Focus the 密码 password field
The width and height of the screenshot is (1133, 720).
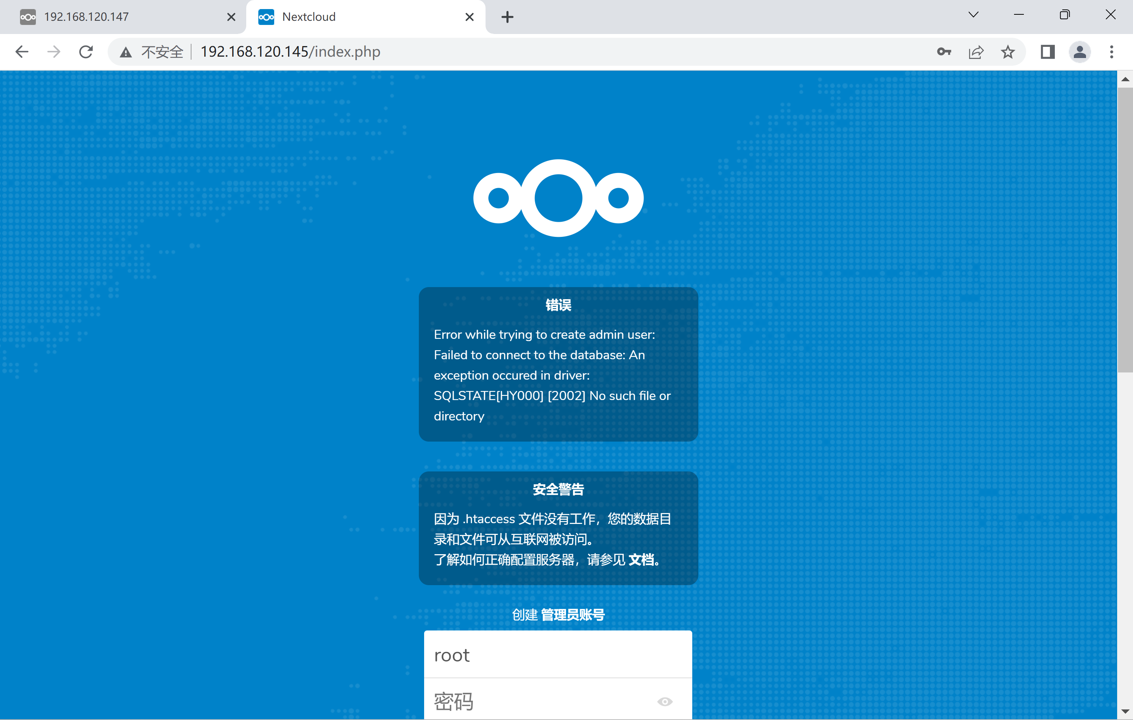[541, 701]
